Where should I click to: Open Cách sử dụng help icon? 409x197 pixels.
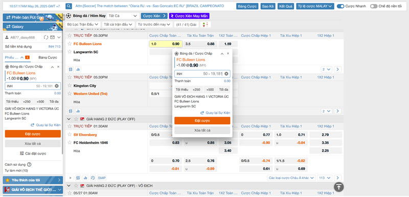[x=29, y=165]
